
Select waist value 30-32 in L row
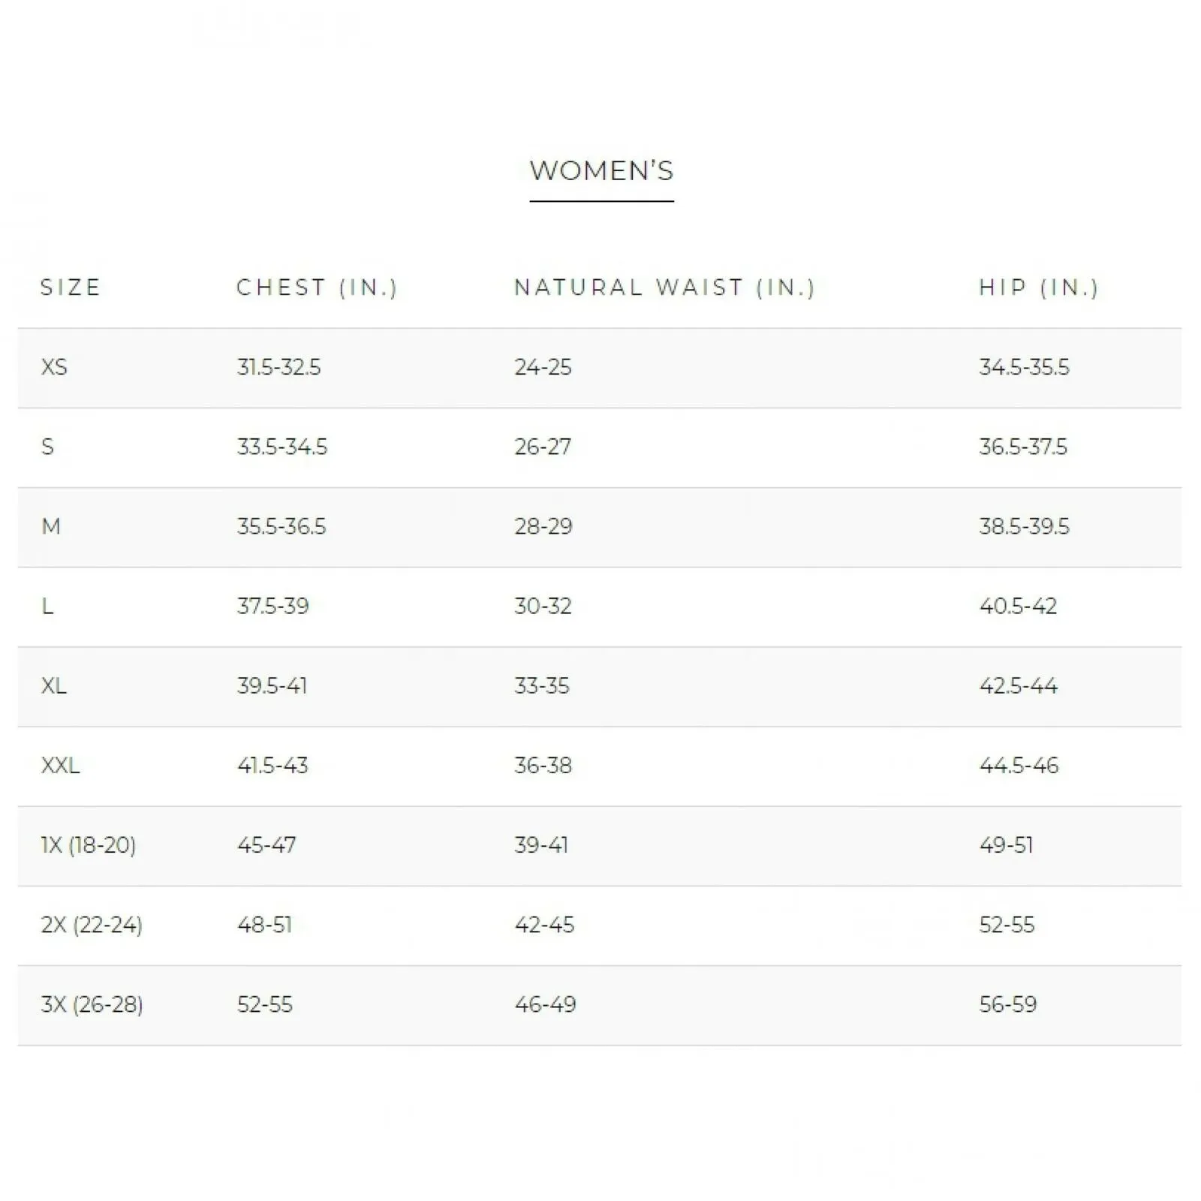click(x=543, y=606)
